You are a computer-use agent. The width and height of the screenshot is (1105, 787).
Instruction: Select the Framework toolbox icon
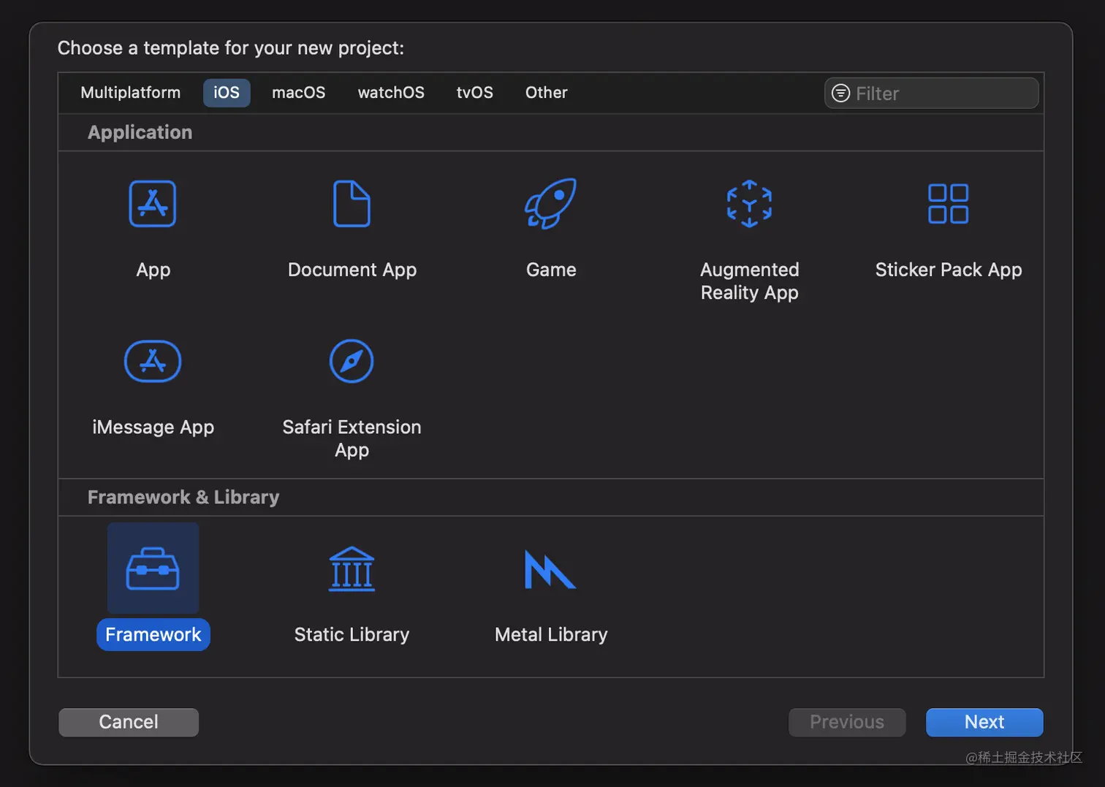(153, 569)
